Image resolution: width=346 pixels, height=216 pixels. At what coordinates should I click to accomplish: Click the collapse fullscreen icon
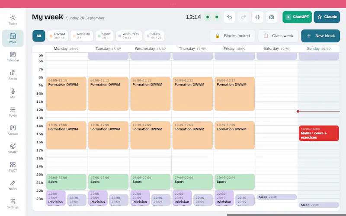click(x=257, y=17)
